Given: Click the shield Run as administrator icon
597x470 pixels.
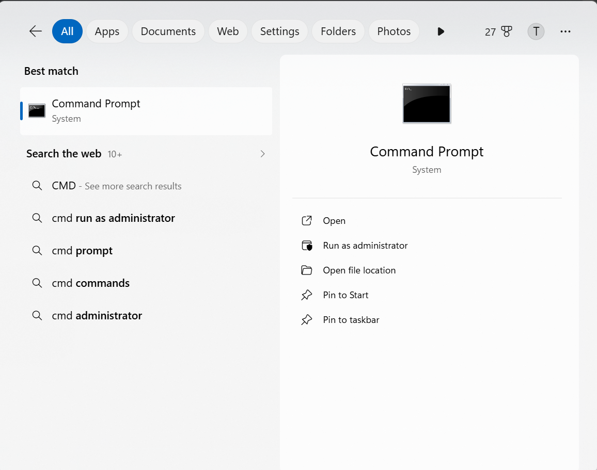Looking at the screenshot, I should pos(307,245).
